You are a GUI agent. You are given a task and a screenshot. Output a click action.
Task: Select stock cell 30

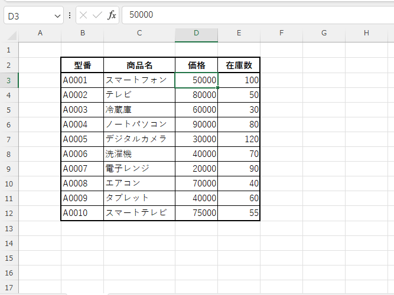(239, 110)
